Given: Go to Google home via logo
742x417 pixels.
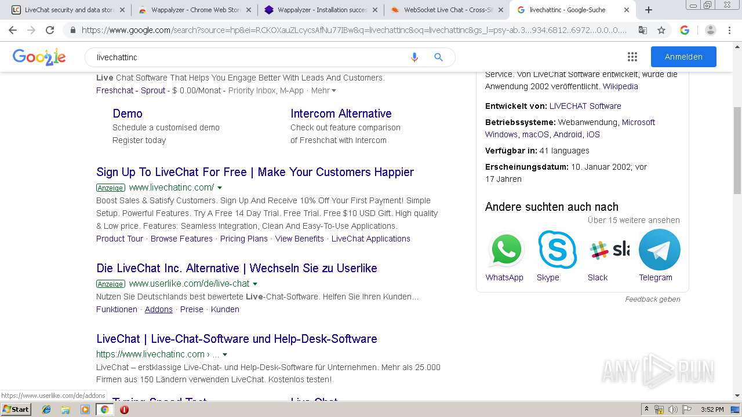Looking at the screenshot, I should click(x=39, y=57).
